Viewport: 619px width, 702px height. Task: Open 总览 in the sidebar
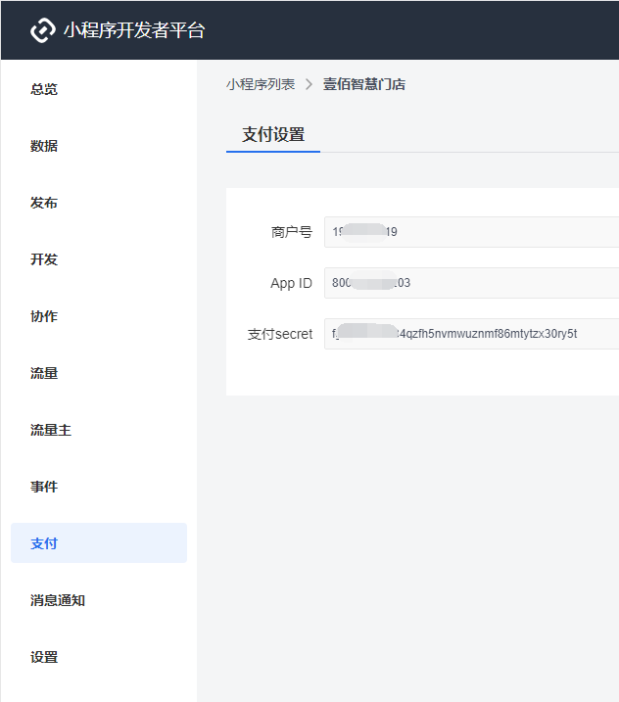pos(44,89)
